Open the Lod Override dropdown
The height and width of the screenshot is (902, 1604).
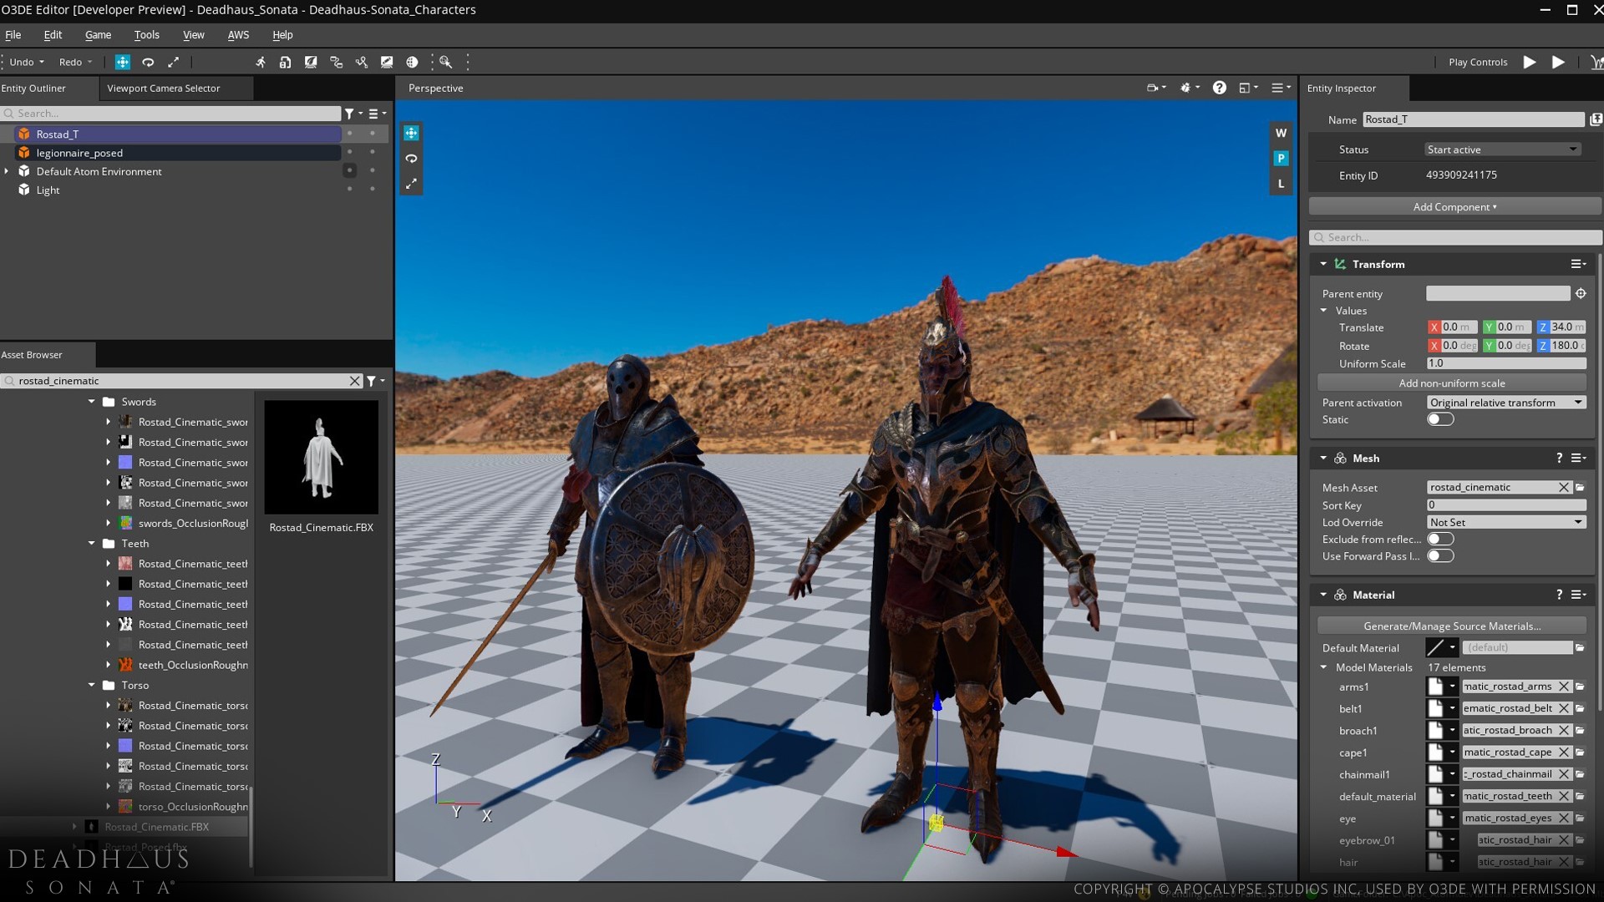coord(1504,522)
